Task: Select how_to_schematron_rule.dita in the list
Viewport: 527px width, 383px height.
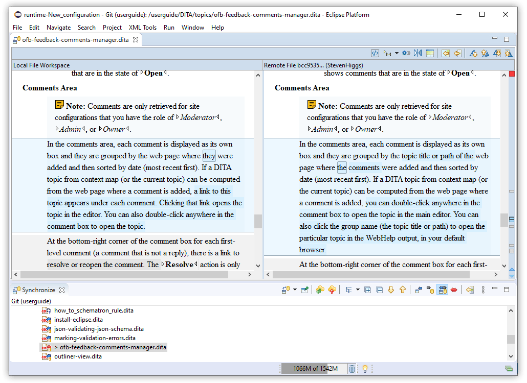Action: [94, 310]
